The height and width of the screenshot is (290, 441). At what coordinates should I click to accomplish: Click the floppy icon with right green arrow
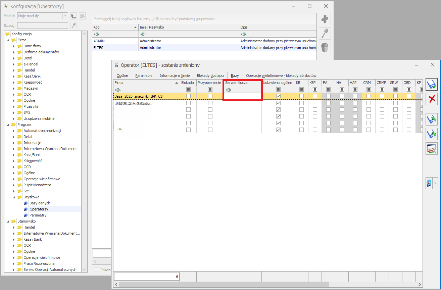(432, 134)
